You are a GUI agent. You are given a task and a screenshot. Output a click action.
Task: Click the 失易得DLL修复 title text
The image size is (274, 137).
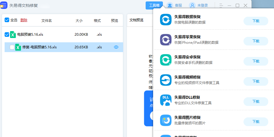(187, 97)
